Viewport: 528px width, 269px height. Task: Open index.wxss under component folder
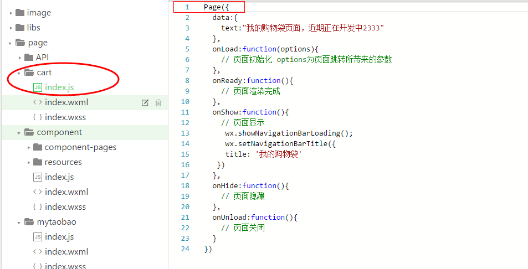point(65,207)
